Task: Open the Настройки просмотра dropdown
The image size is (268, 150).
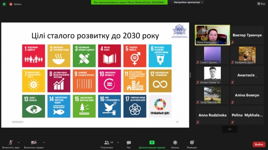Action: coord(188,2)
